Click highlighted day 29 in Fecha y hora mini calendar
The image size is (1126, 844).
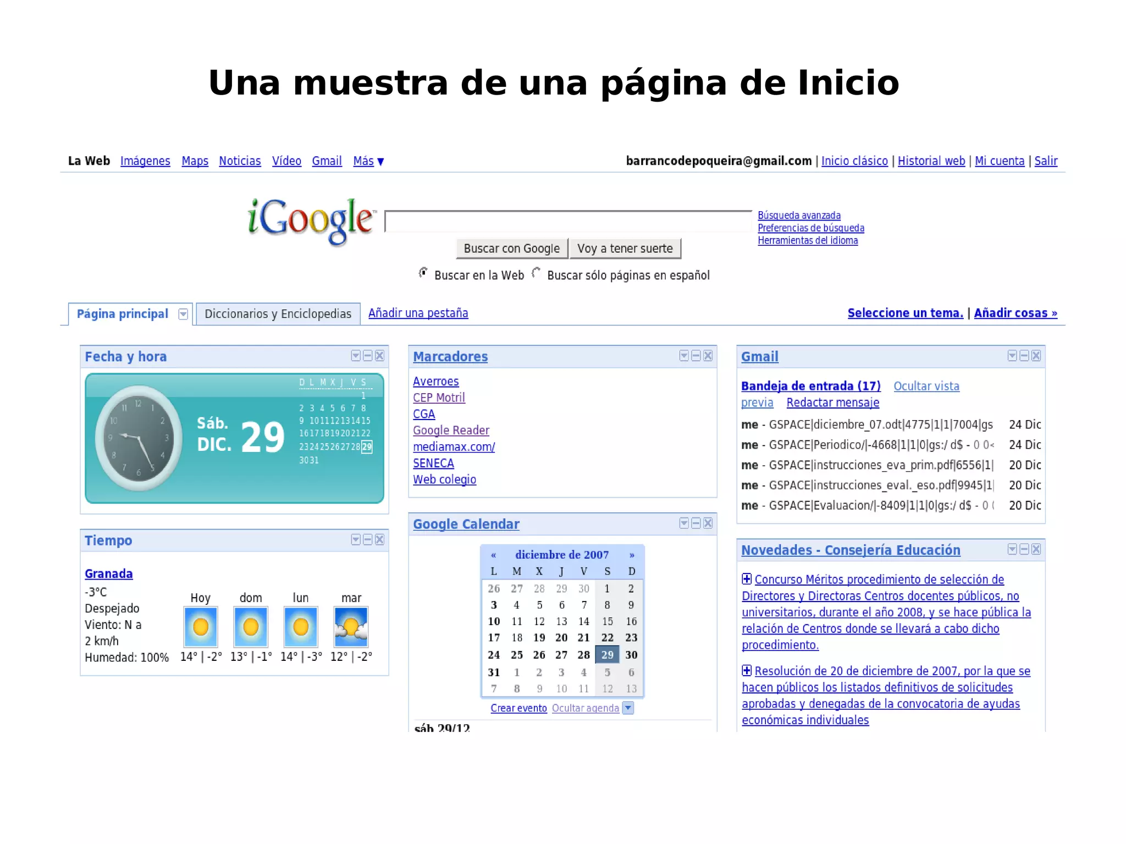click(367, 446)
